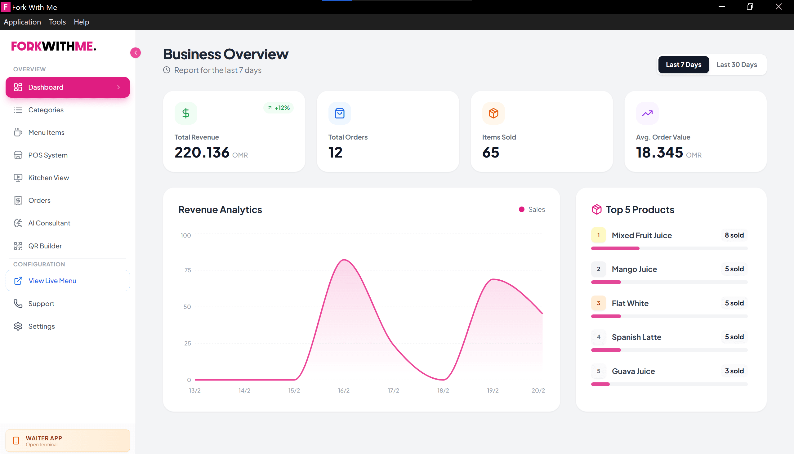This screenshot has width=794, height=454.
Task: Open the Kitchen View
Action: (x=49, y=177)
